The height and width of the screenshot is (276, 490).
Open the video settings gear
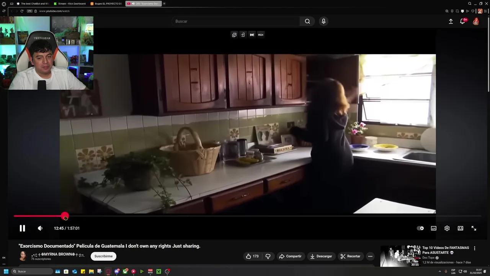(x=447, y=228)
